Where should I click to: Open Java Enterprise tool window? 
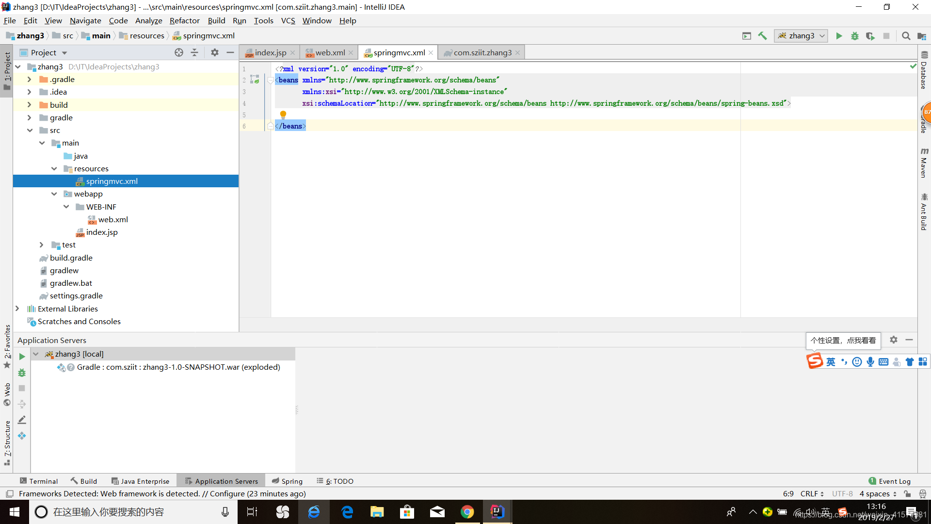tap(140, 481)
